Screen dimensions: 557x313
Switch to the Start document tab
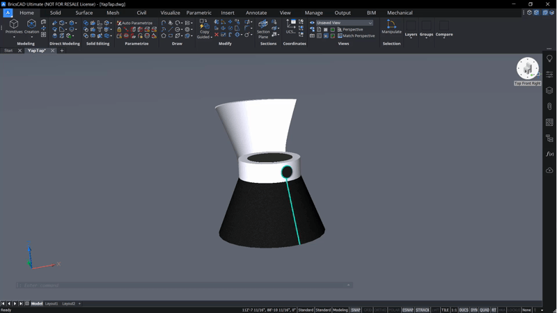8,51
